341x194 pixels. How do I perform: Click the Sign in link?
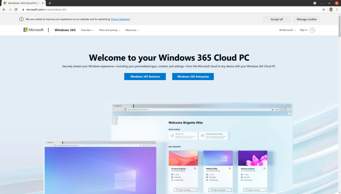coord(303,30)
